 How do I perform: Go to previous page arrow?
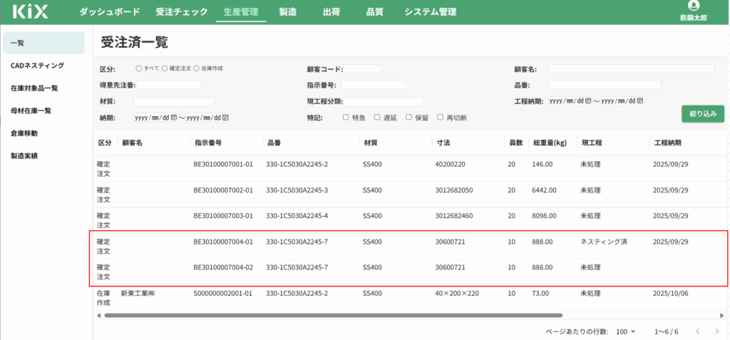tap(697, 331)
